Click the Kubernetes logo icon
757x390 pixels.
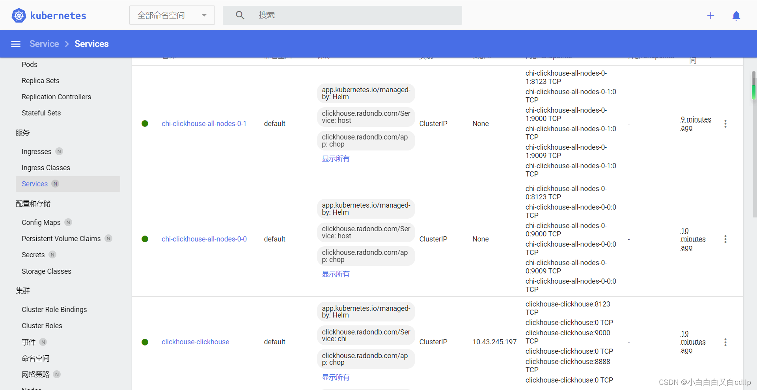point(19,15)
